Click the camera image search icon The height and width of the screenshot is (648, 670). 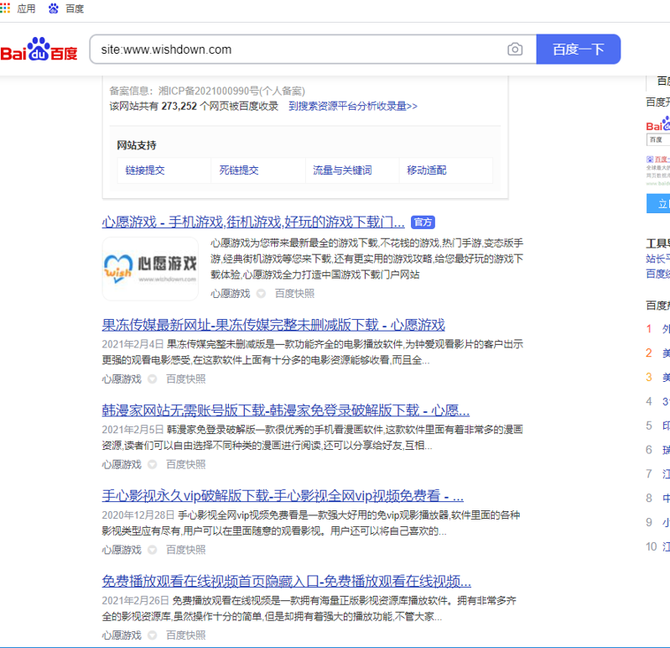click(x=515, y=50)
